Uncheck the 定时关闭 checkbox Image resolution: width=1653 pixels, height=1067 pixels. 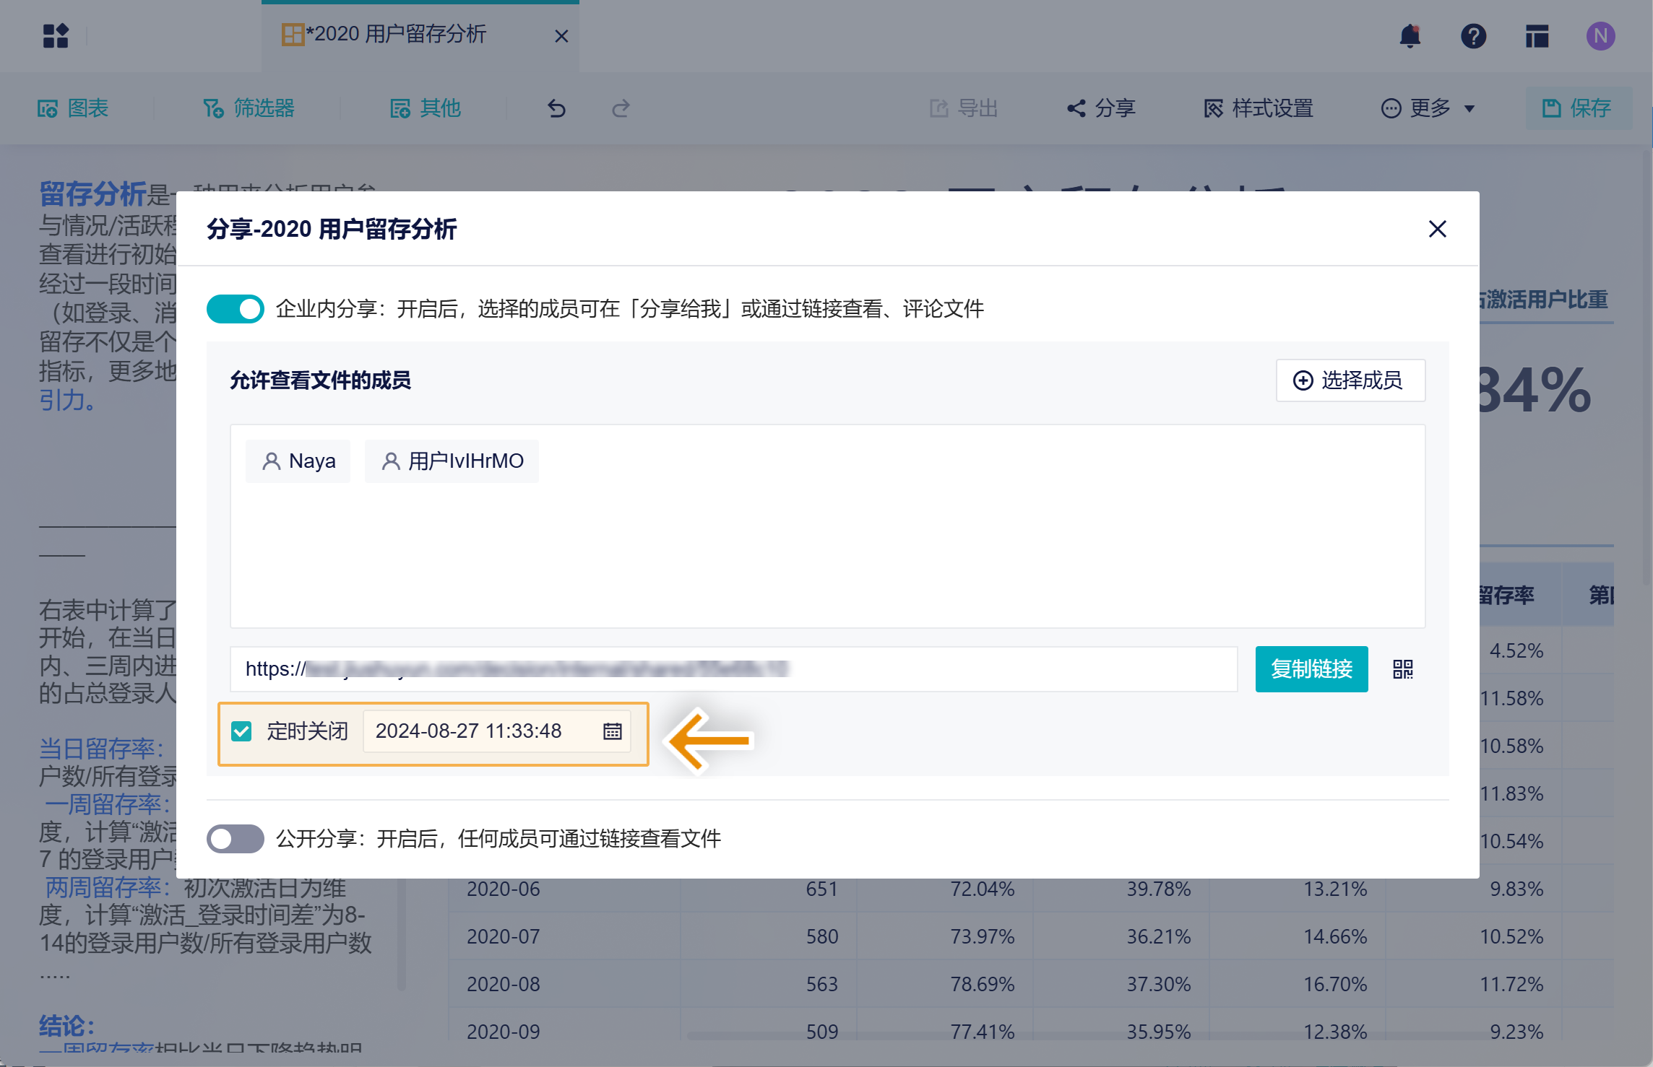click(241, 731)
